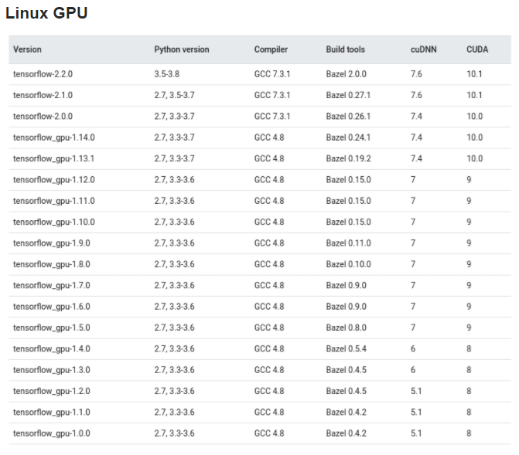Select the CUDA column header
Image resolution: width=519 pixels, height=455 pixels.
coord(477,49)
